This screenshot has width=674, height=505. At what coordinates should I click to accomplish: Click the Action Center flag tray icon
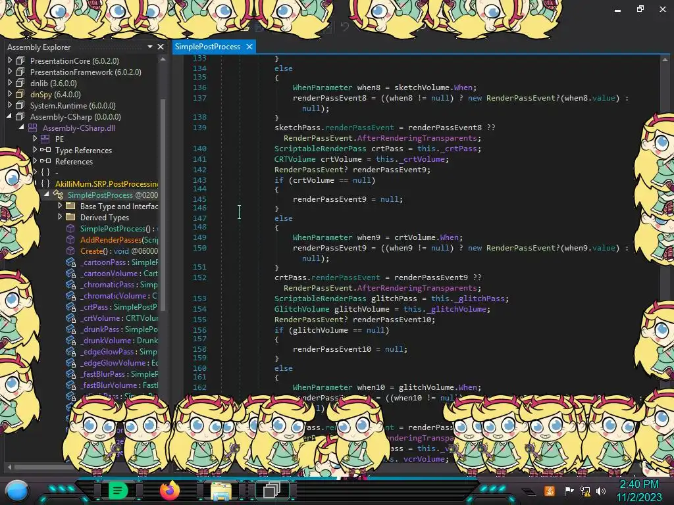click(569, 491)
